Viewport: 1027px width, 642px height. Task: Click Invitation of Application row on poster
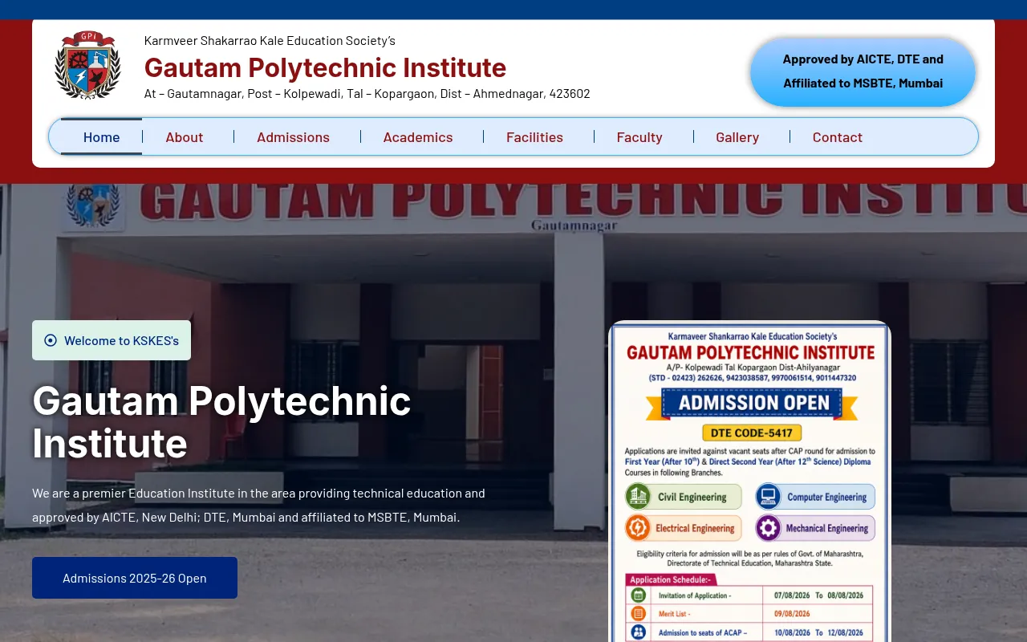pos(750,595)
